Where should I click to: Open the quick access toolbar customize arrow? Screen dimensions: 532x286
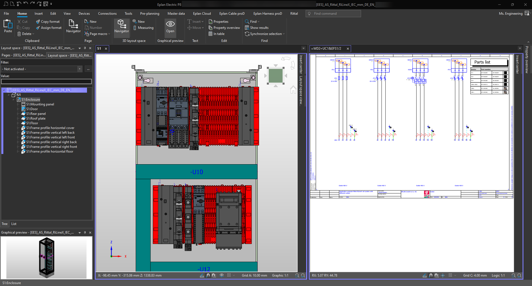(51, 4)
